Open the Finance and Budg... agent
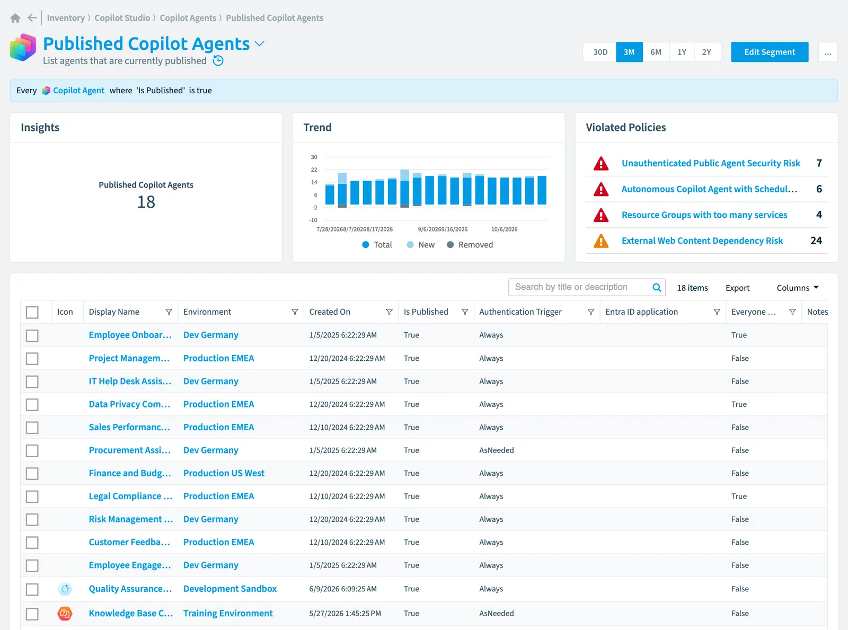The height and width of the screenshot is (630, 848). [x=130, y=473]
